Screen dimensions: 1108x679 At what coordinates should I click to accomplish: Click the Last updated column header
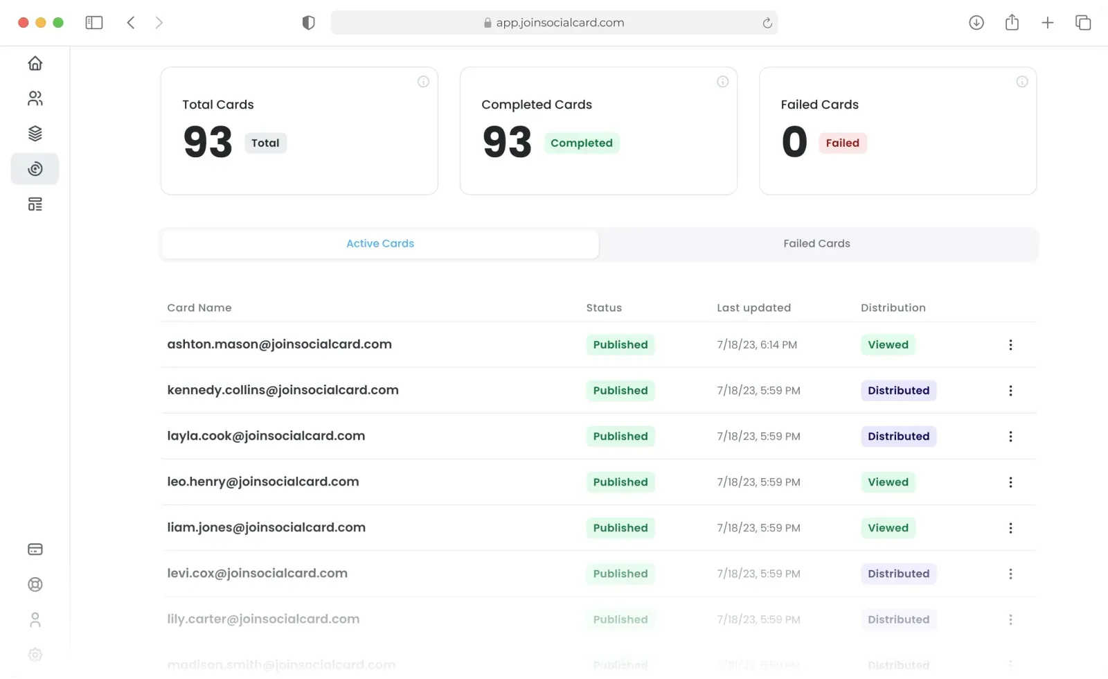753,308
